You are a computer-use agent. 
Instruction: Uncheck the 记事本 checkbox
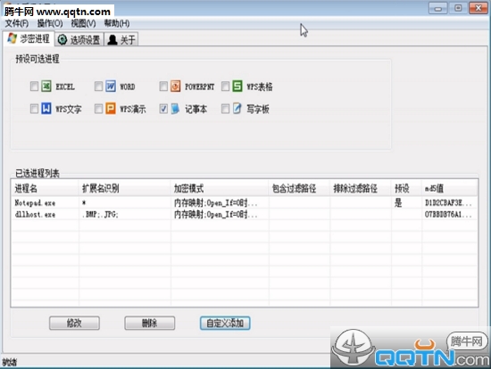[163, 109]
